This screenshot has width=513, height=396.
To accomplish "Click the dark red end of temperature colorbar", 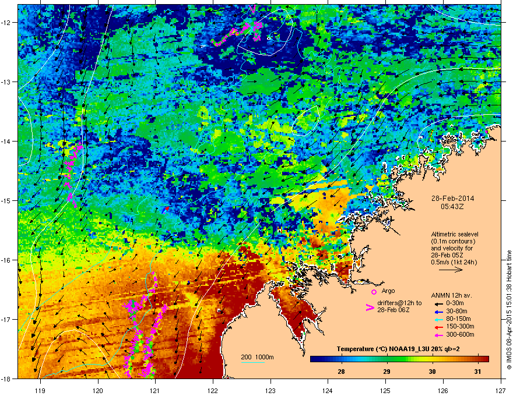I will click(x=486, y=359).
